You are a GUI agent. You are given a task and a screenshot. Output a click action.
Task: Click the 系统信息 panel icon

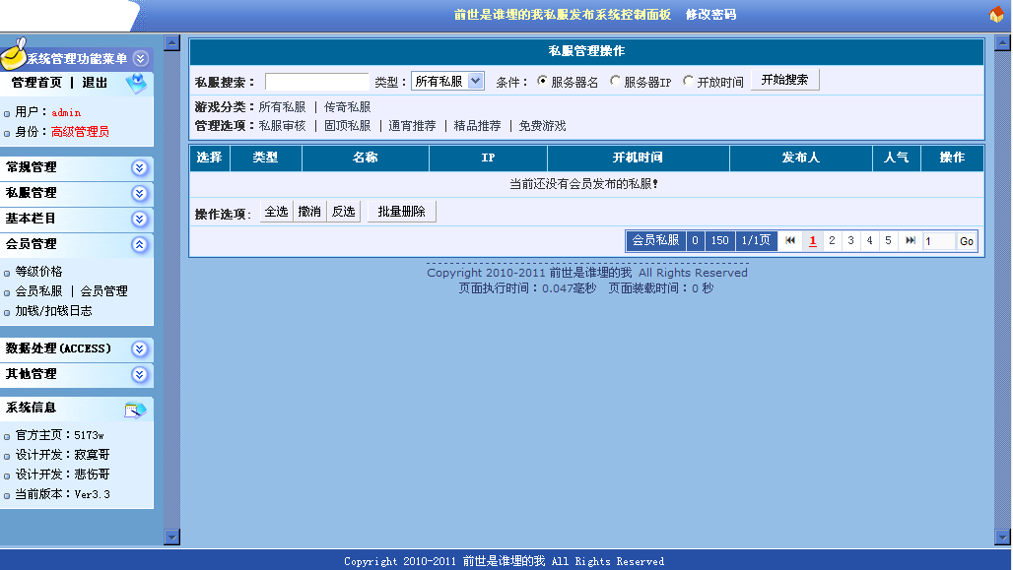point(135,410)
